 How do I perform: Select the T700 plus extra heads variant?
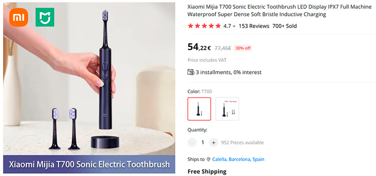(227, 109)
